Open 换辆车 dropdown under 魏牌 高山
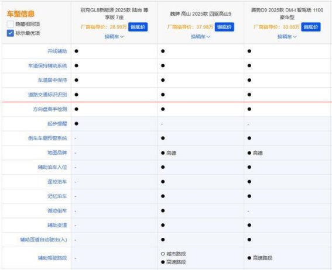 (200, 37)
